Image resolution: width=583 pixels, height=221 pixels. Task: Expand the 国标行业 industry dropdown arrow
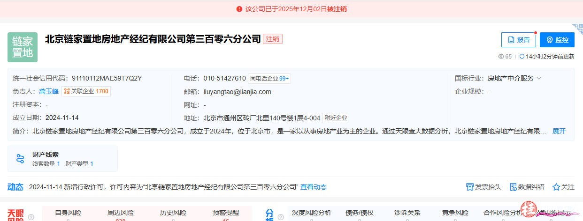(x=539, y=79)
